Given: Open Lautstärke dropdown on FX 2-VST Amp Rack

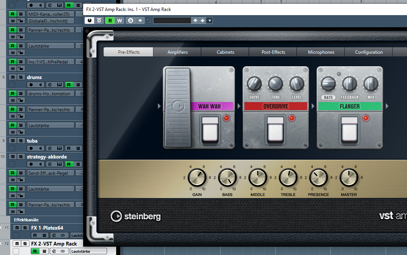Looking at the screenshot, I should point(88,251).
